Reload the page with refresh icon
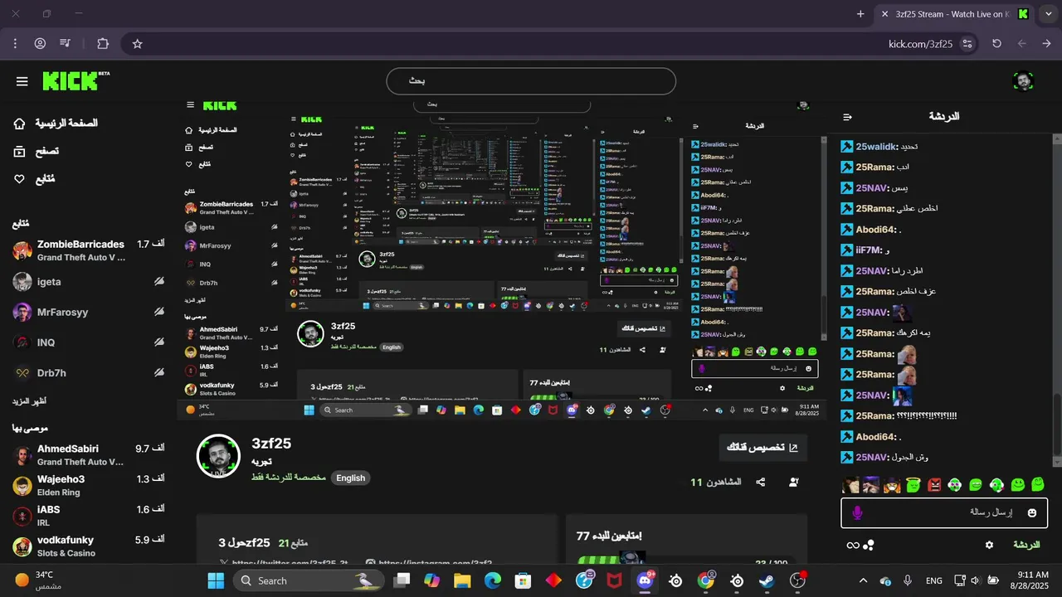 point(996,43)
